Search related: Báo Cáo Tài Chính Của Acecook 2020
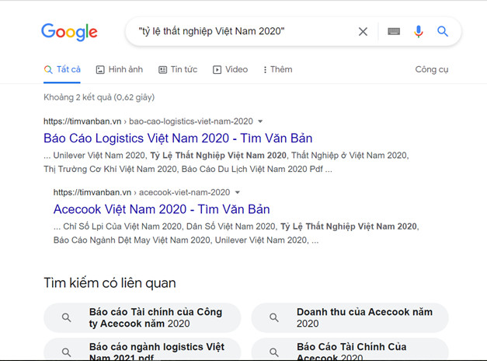The image size is (487, 361). [350, 349]
